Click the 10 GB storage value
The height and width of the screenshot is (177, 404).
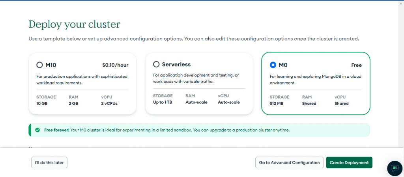tap(42, 103)
